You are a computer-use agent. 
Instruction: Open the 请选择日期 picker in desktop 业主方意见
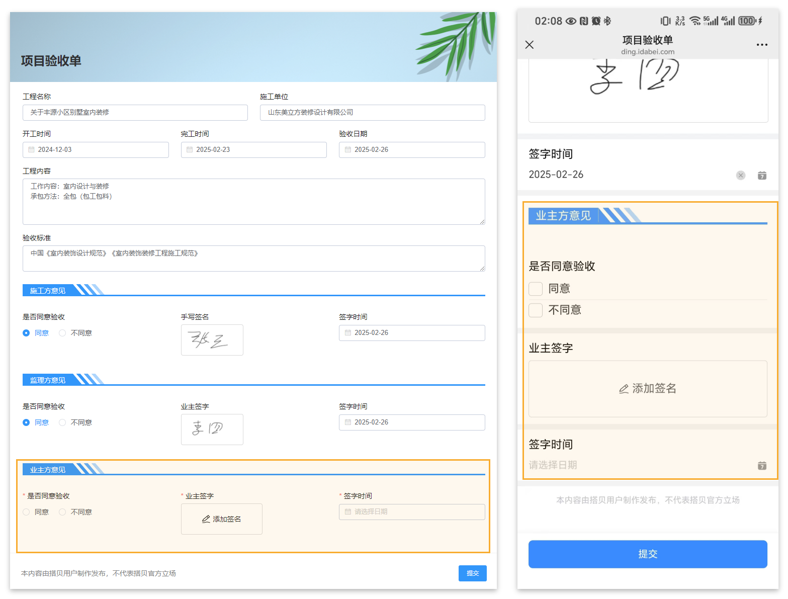(x=412, y=511)
